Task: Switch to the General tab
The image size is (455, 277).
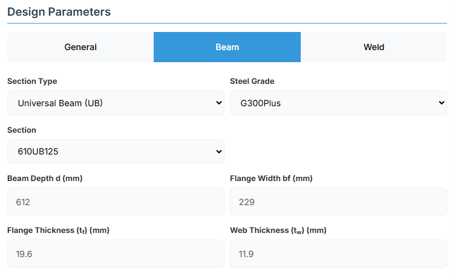Action: 80,47
